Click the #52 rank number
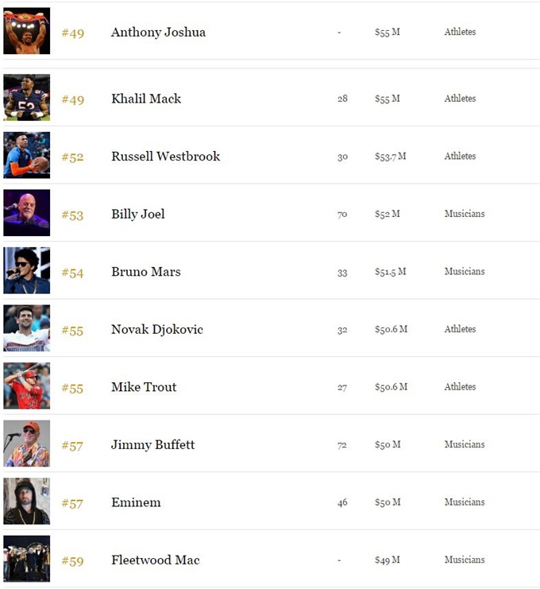Screen dimensions: 540x589 pyautogui.click(x=72, y=157)
